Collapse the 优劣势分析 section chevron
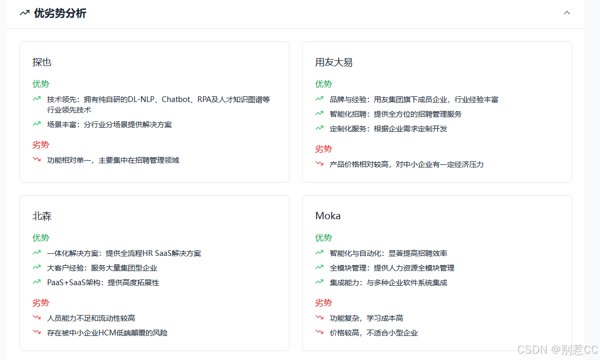 coord(566,13)
